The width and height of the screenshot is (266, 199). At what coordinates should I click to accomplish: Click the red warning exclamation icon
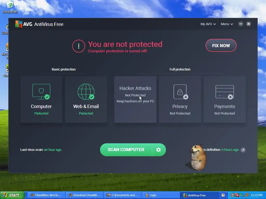pyautogui.click(x=78, y=46)
